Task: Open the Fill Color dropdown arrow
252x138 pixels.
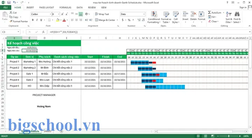Action: point(61,20)
